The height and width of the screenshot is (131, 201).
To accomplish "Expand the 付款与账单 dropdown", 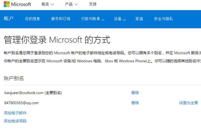I will [x=93, y=19].
